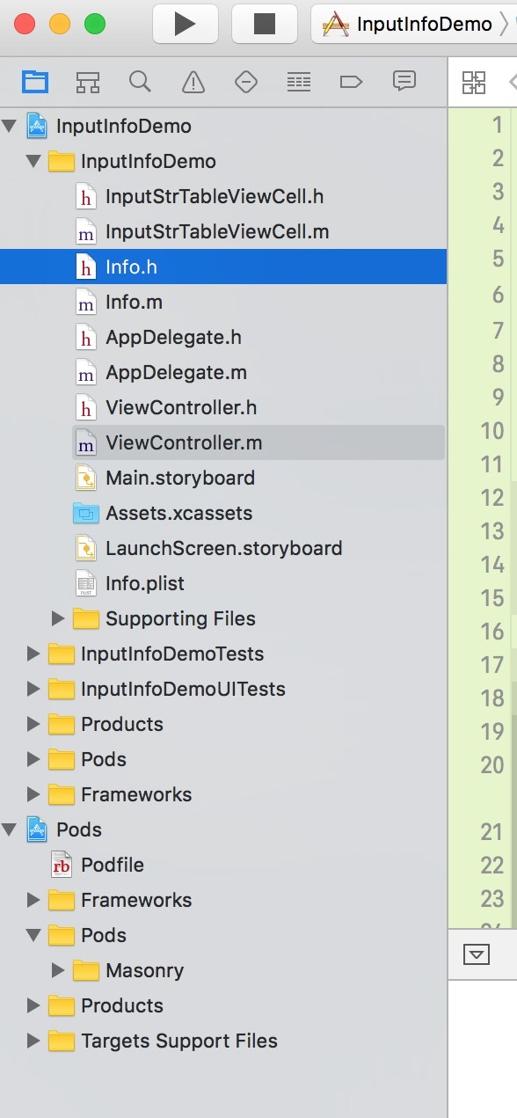Image resolution: width=517 pixels, height=1118 pixels.
Task: Open the Find navigator
Action: (140, 82)
